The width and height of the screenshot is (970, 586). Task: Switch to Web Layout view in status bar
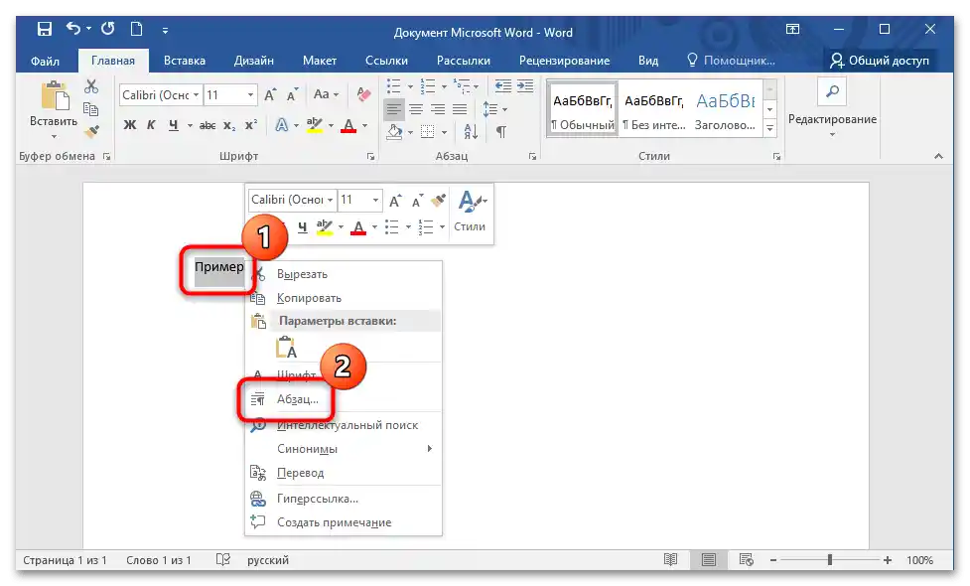coord(747,560)
